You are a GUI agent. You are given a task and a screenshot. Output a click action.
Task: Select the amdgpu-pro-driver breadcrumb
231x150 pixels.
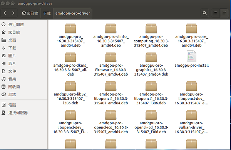coord(73,13)
